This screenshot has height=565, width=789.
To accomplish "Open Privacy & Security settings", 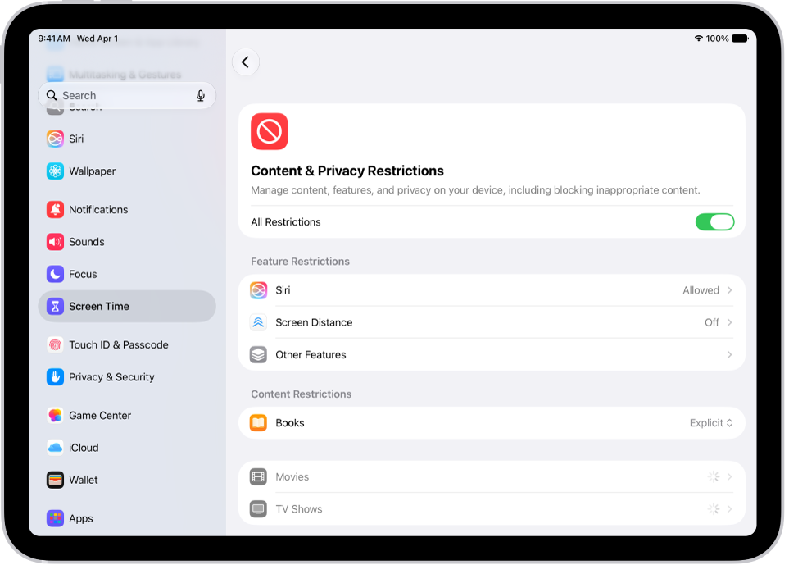I will click(127, 377).
